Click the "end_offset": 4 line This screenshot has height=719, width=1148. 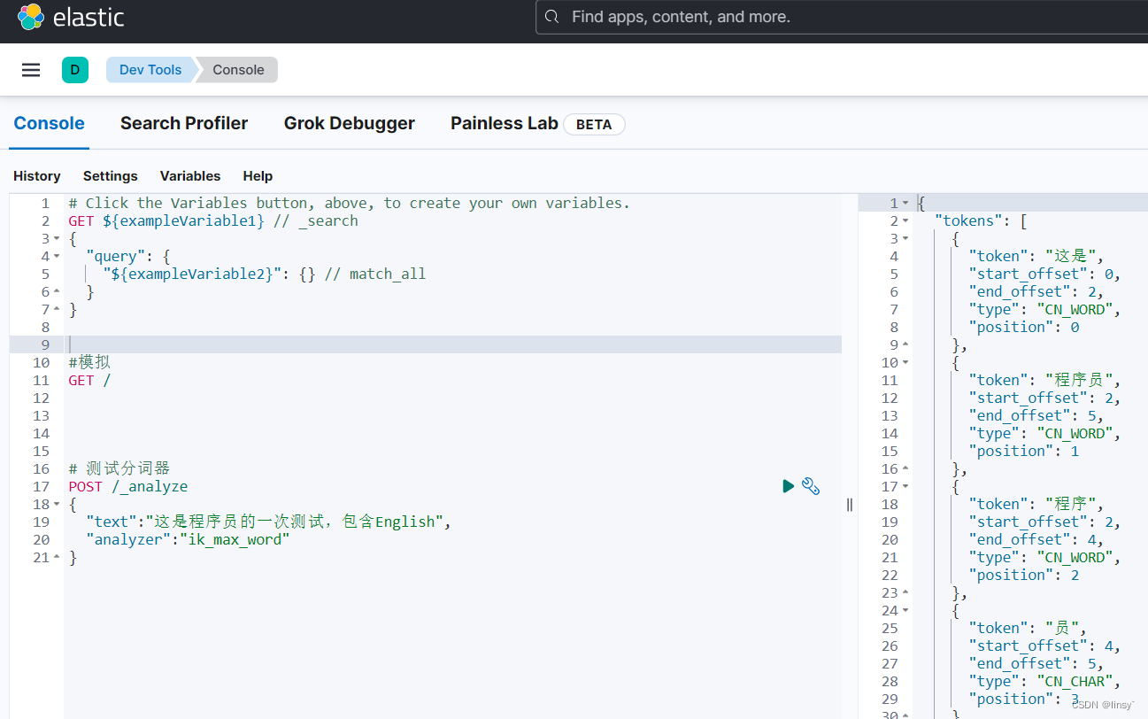tap(1036, 539)
